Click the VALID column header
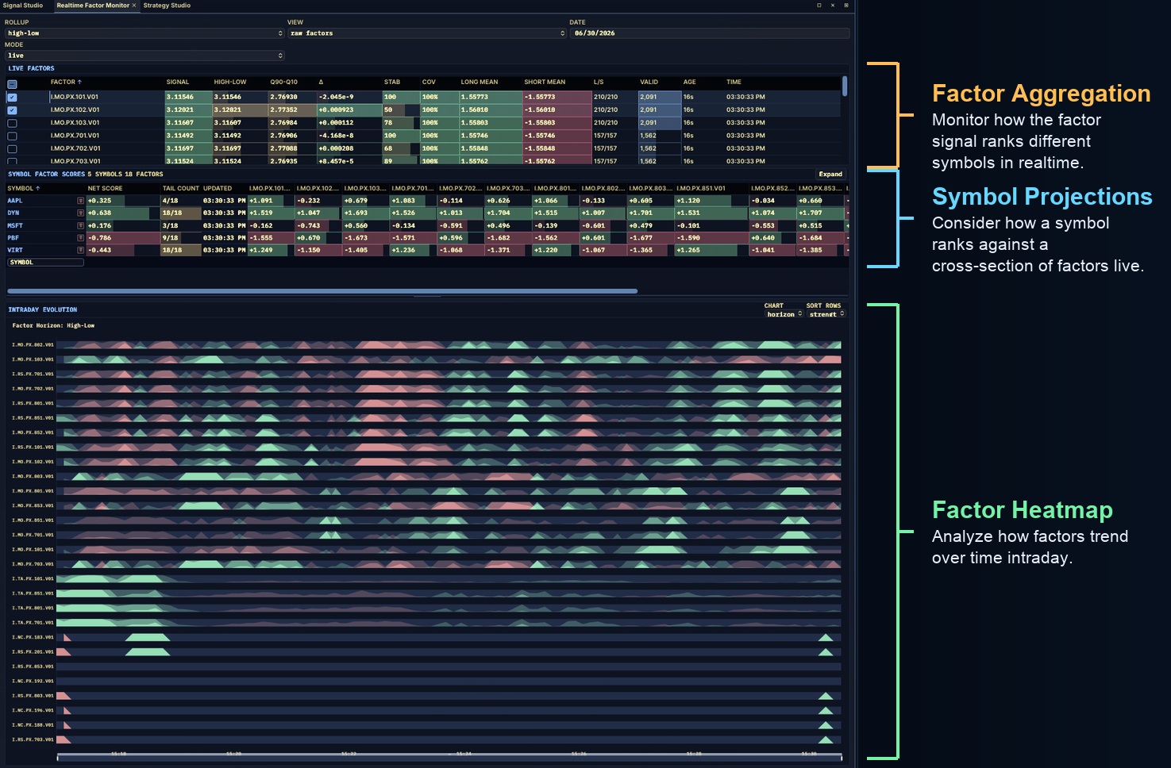This screenshot has height=768, width=1171. (x=649, y=82)
